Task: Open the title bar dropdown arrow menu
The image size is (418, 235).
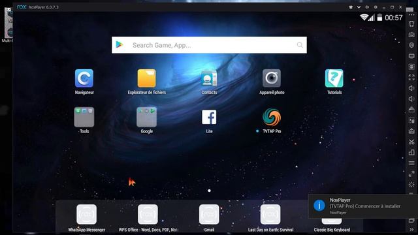Action: pos(359,7)
